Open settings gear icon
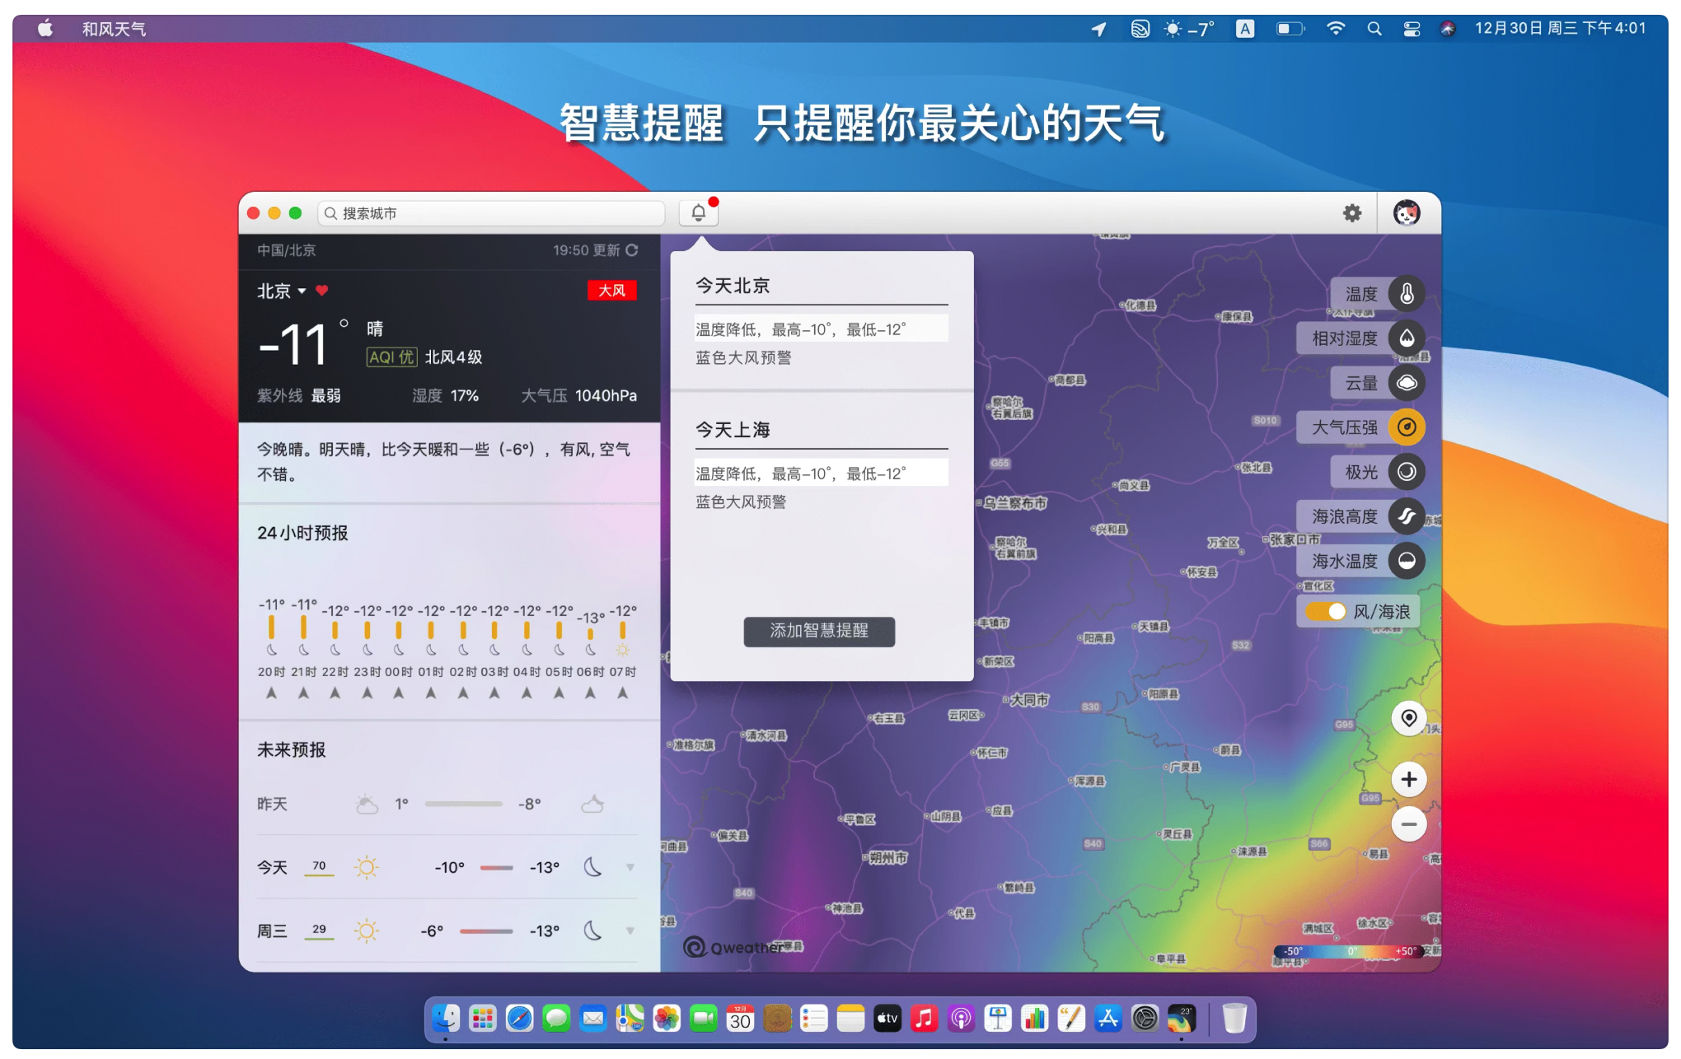The image size is (1681, 1059). (x=1352, y=213)
